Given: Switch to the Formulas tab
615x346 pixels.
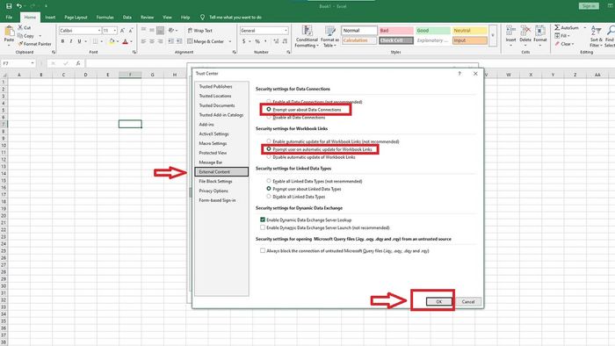Looking at the screenshot, I should coord(105,18).
